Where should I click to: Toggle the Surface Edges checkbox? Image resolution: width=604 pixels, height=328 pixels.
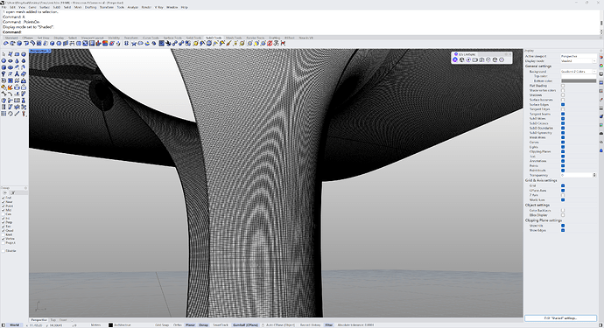(563, 104)
